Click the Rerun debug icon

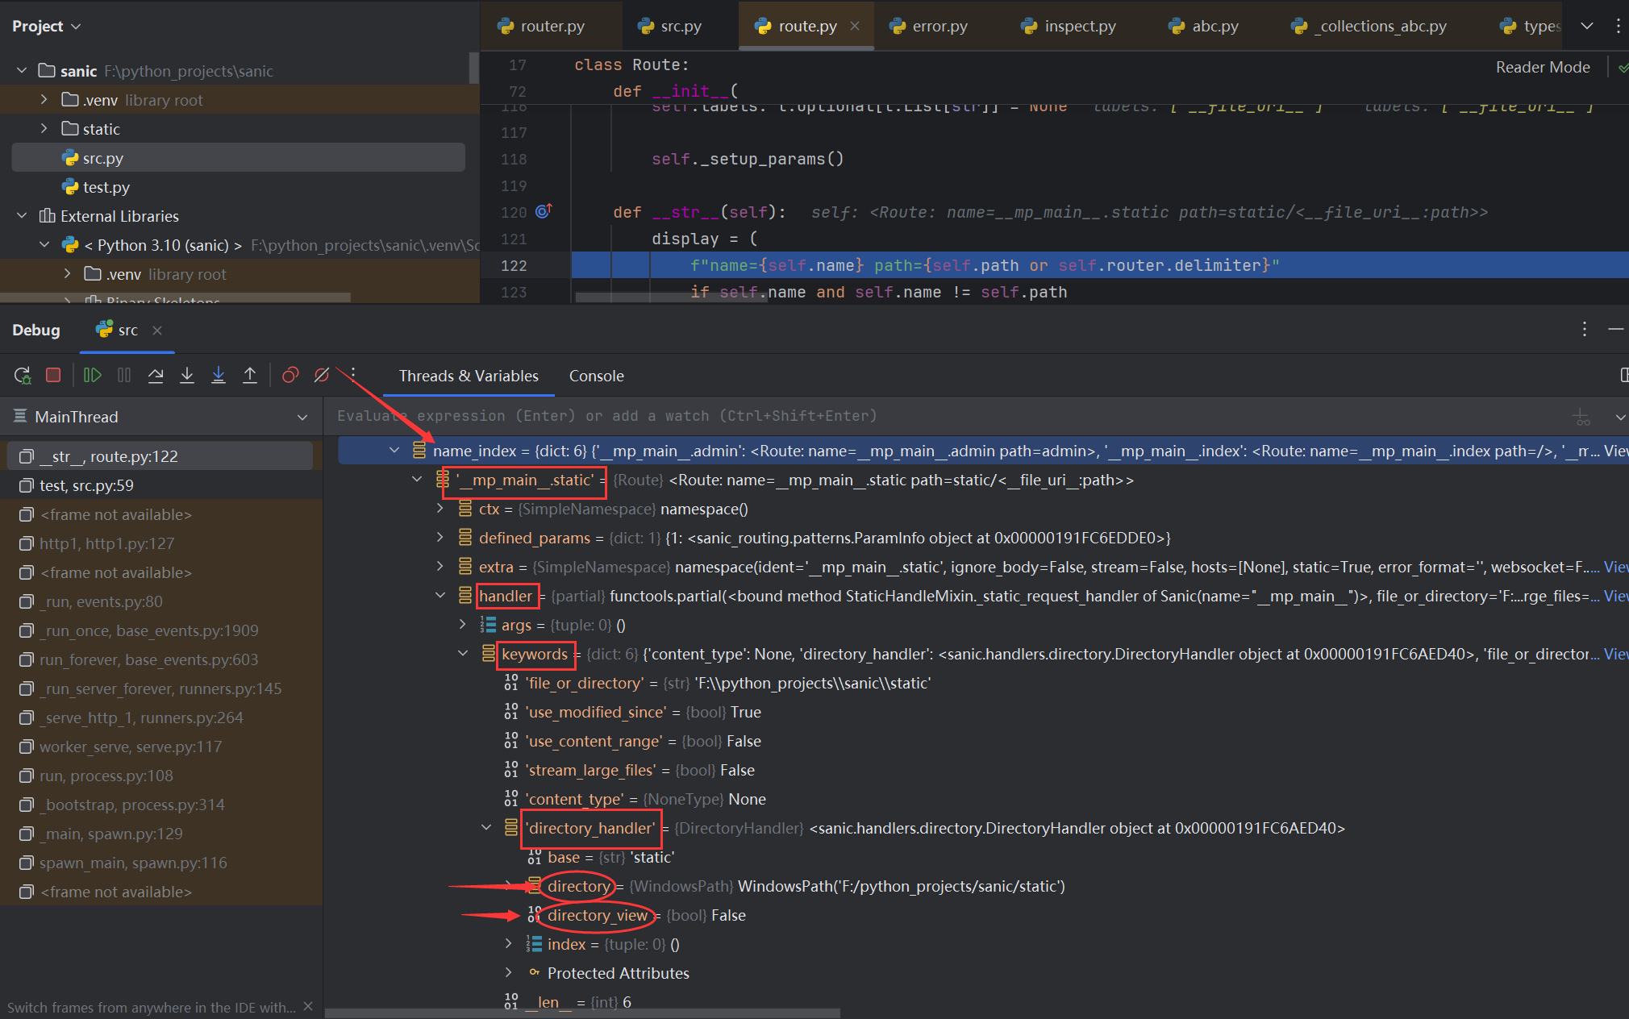23,376
